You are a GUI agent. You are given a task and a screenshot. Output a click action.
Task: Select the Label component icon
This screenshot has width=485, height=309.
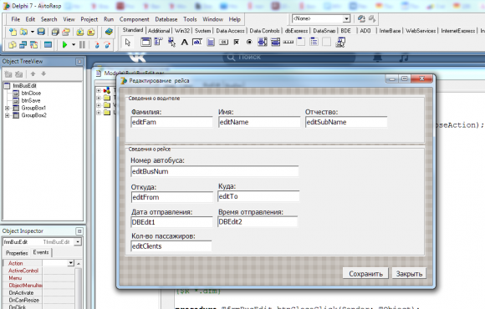[x=184, y=42]
